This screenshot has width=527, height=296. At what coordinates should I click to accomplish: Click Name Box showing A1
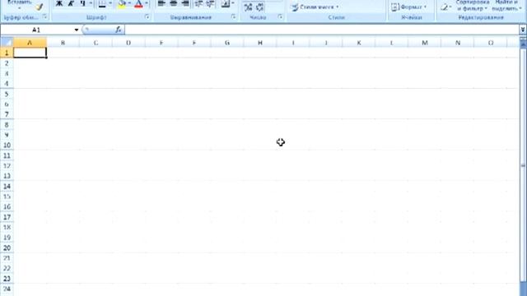point(36,30)
